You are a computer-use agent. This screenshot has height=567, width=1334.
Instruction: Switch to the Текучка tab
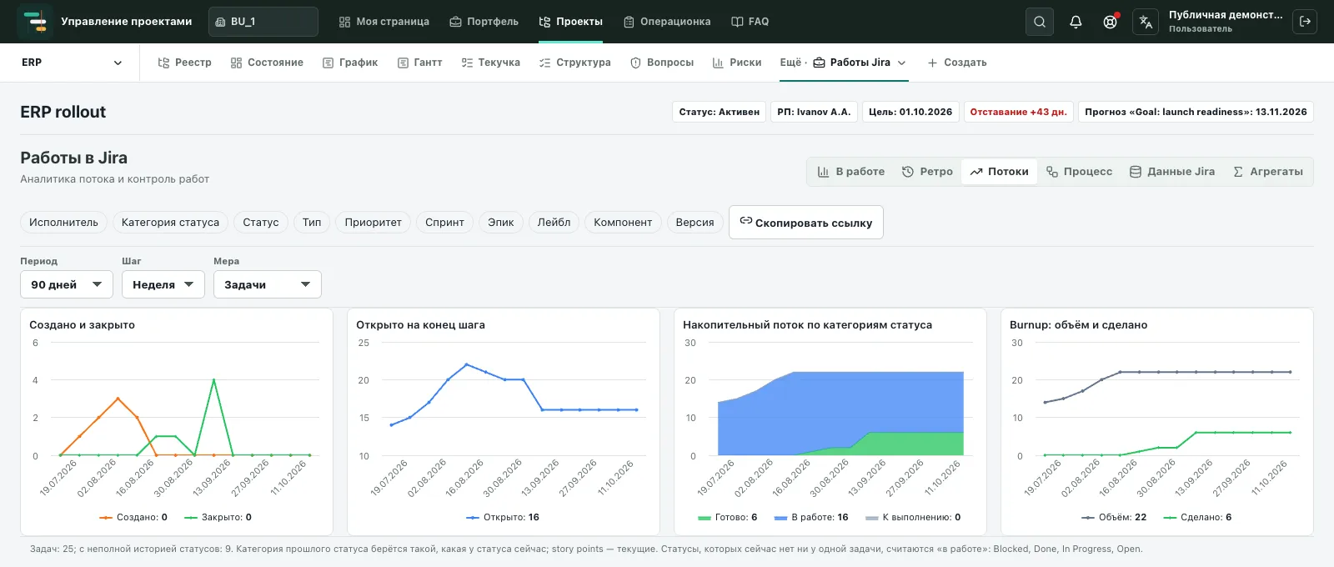491,63
